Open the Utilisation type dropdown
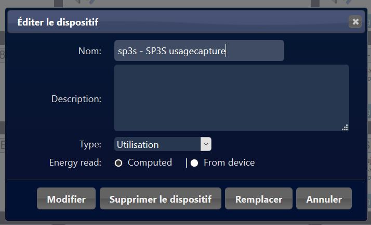Screen dimensions: 371x225 pos(163,144)
